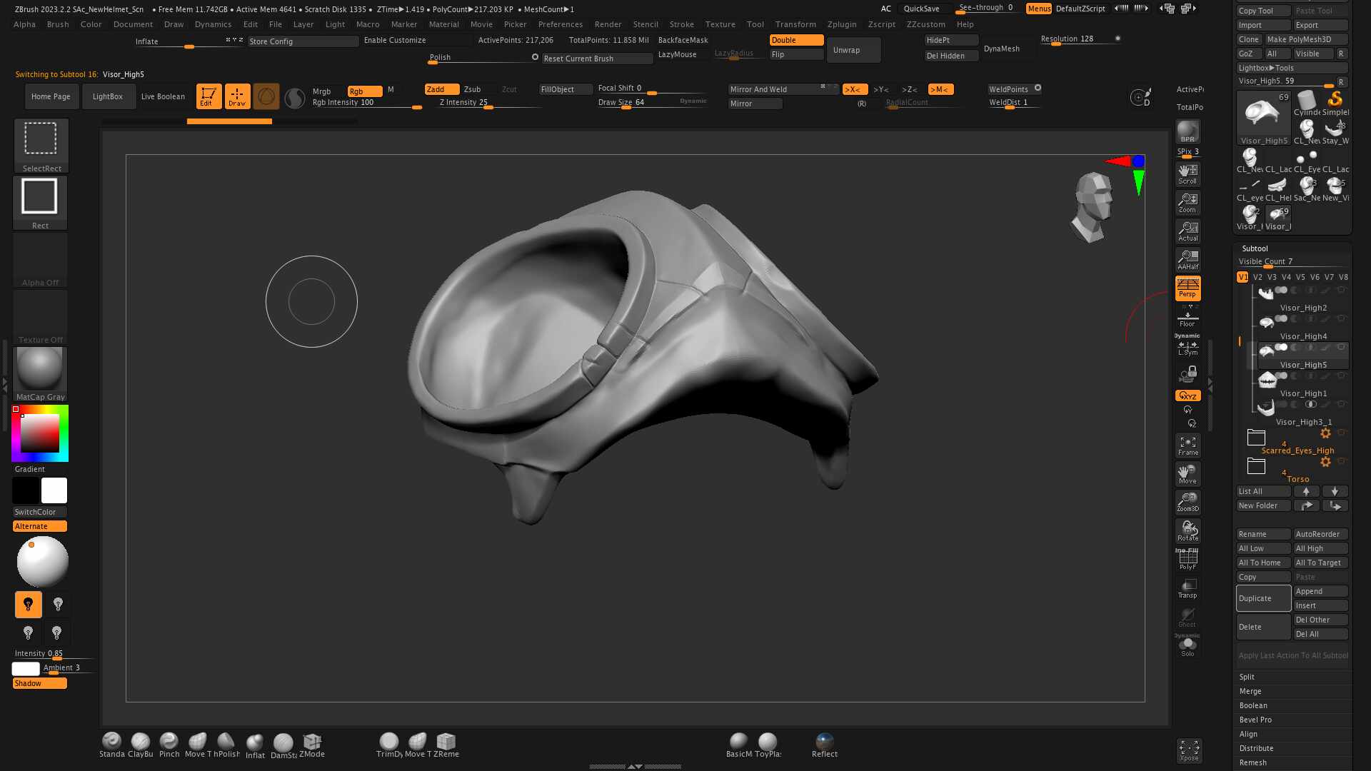Screen dimensions: 1371x771
Task: Open the Zplugin menu
Action: 841,24
